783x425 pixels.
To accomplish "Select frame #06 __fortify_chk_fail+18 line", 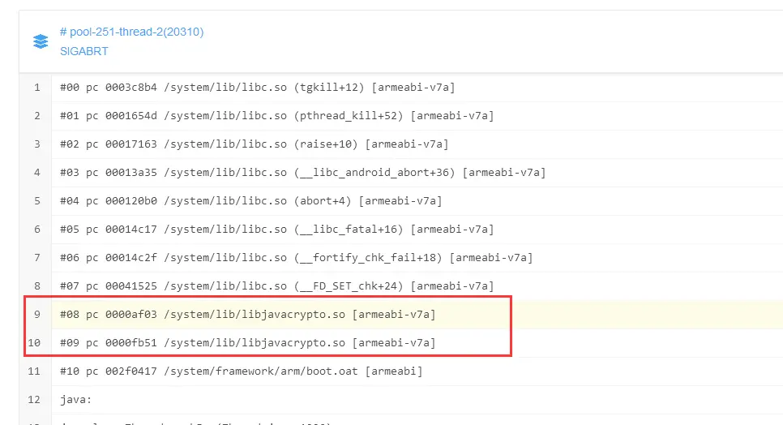I will pos(296,258).
